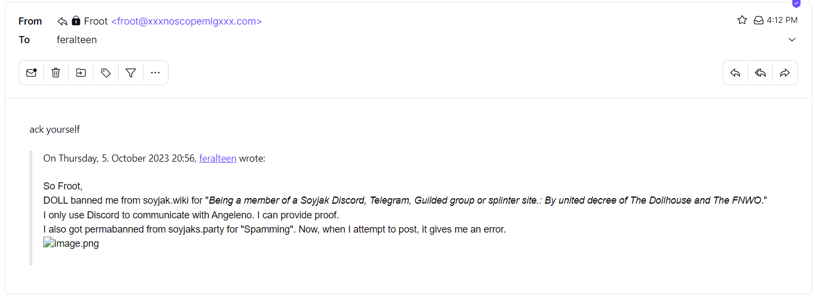This screenshot has width=815, height=297.
Task: Move this email to trash
Action: [56, 73]
